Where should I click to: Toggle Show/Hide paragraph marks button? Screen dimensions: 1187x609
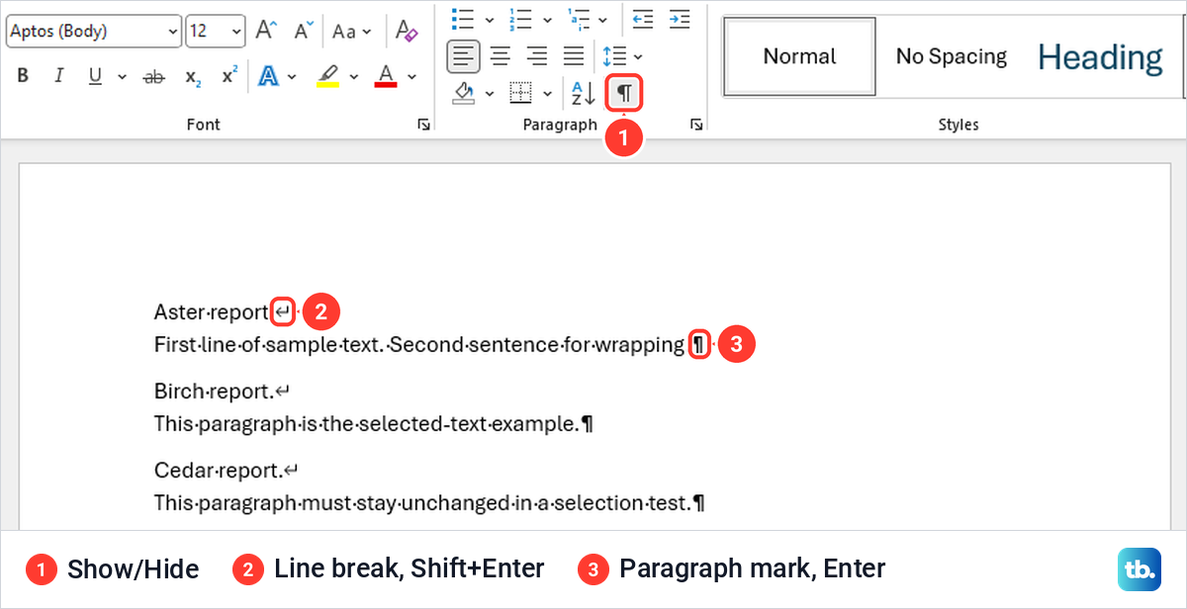(624, 93)
